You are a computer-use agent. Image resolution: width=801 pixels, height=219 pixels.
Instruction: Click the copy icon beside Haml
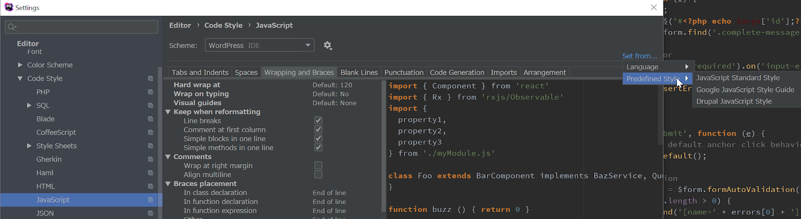150,173
